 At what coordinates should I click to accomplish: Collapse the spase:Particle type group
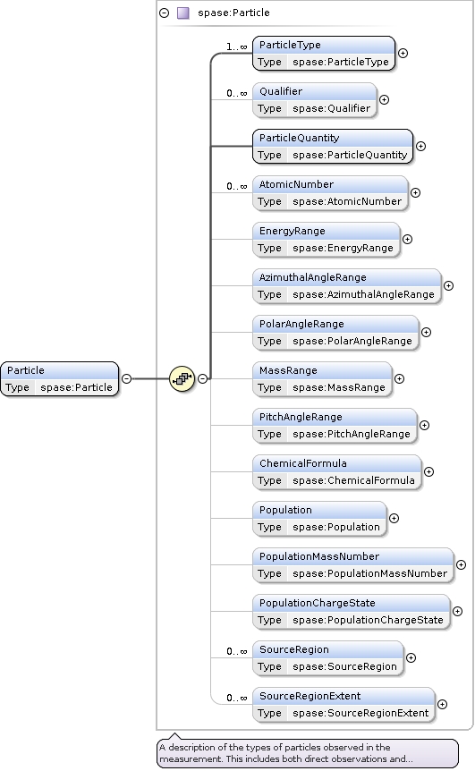coord(165,13)
